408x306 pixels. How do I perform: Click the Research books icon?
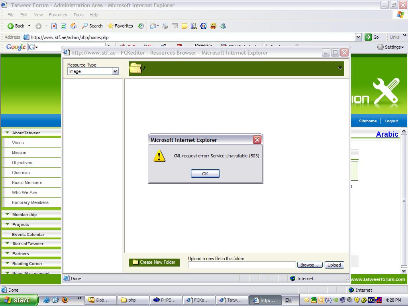click(194, 26)
